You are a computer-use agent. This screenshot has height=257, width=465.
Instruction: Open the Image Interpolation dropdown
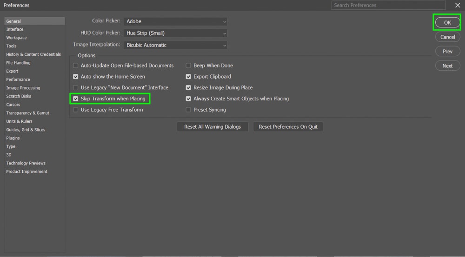coord(176,45)
